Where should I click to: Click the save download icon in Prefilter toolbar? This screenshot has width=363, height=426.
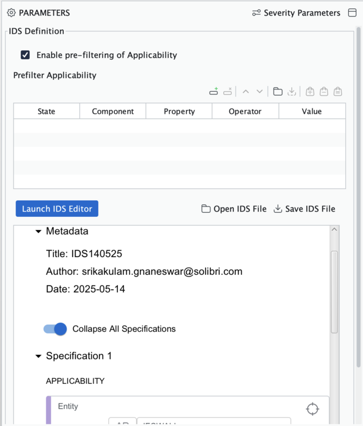tap(291, 92)
